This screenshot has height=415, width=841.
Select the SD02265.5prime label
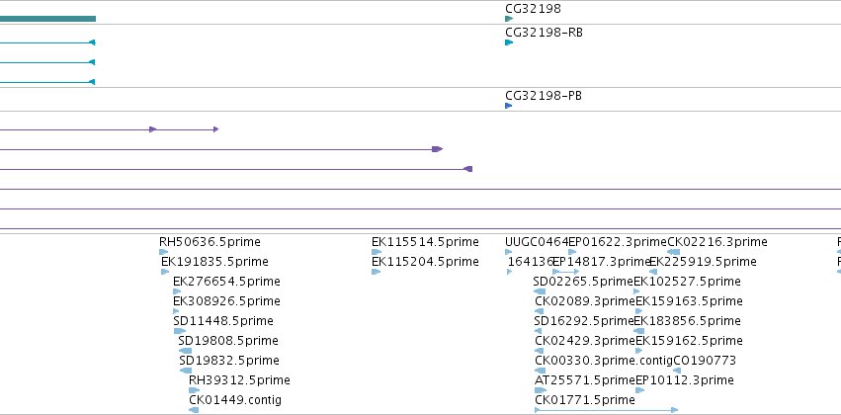click(583, 282)
